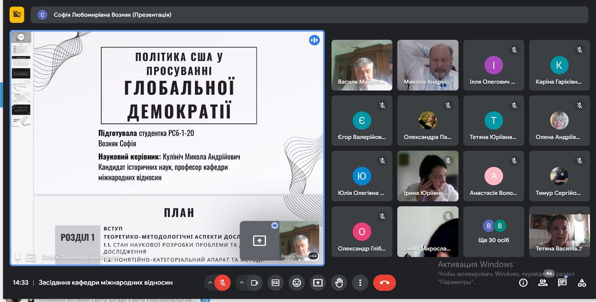596x302 pixels.
Task: Open the three-dot more options menu
Action: tap(360, 283)
